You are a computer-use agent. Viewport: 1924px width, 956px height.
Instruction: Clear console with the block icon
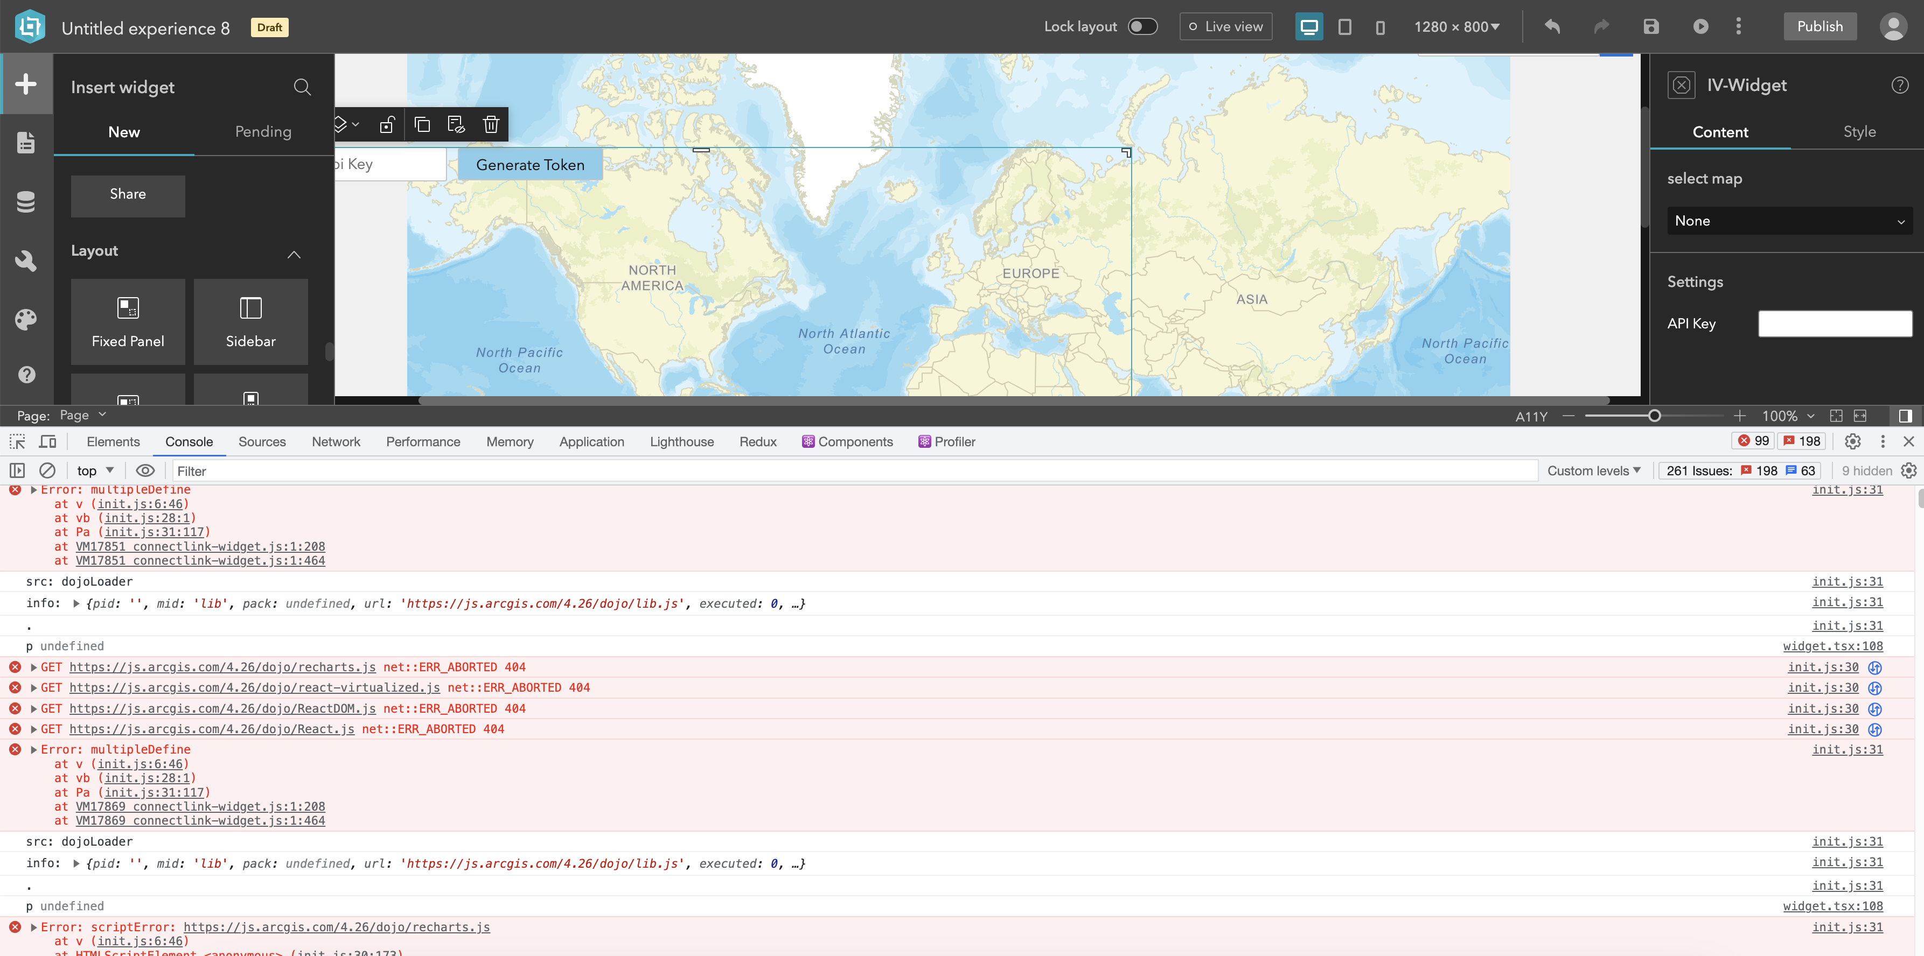47,470
